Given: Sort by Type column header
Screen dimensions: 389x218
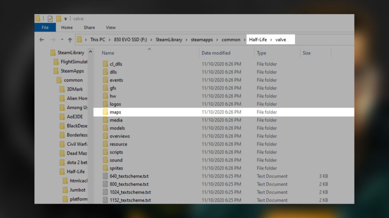Looking at the screenshot, I should click(261, 53).
